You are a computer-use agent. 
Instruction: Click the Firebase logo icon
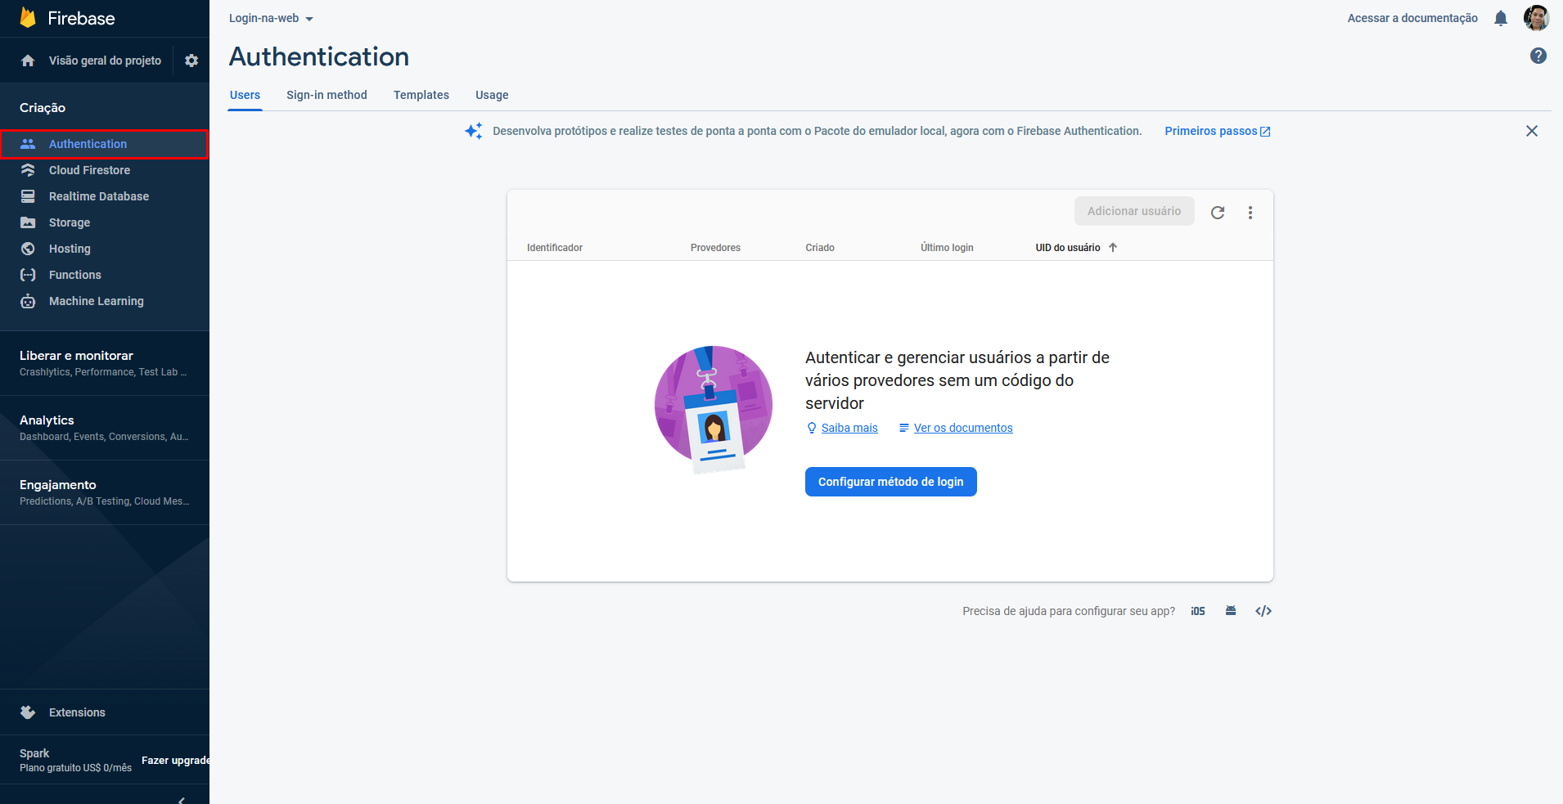pyautogui.click(x=28, y=18)
